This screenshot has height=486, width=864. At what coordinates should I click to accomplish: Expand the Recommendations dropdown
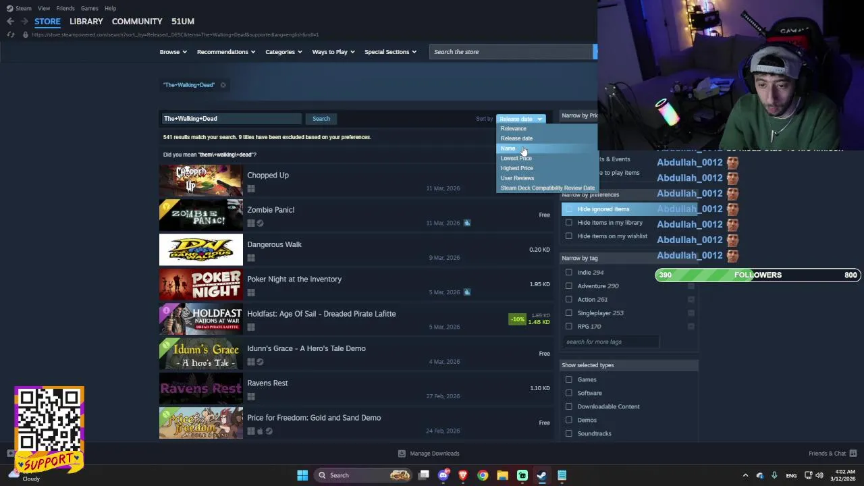click(226, 52)
